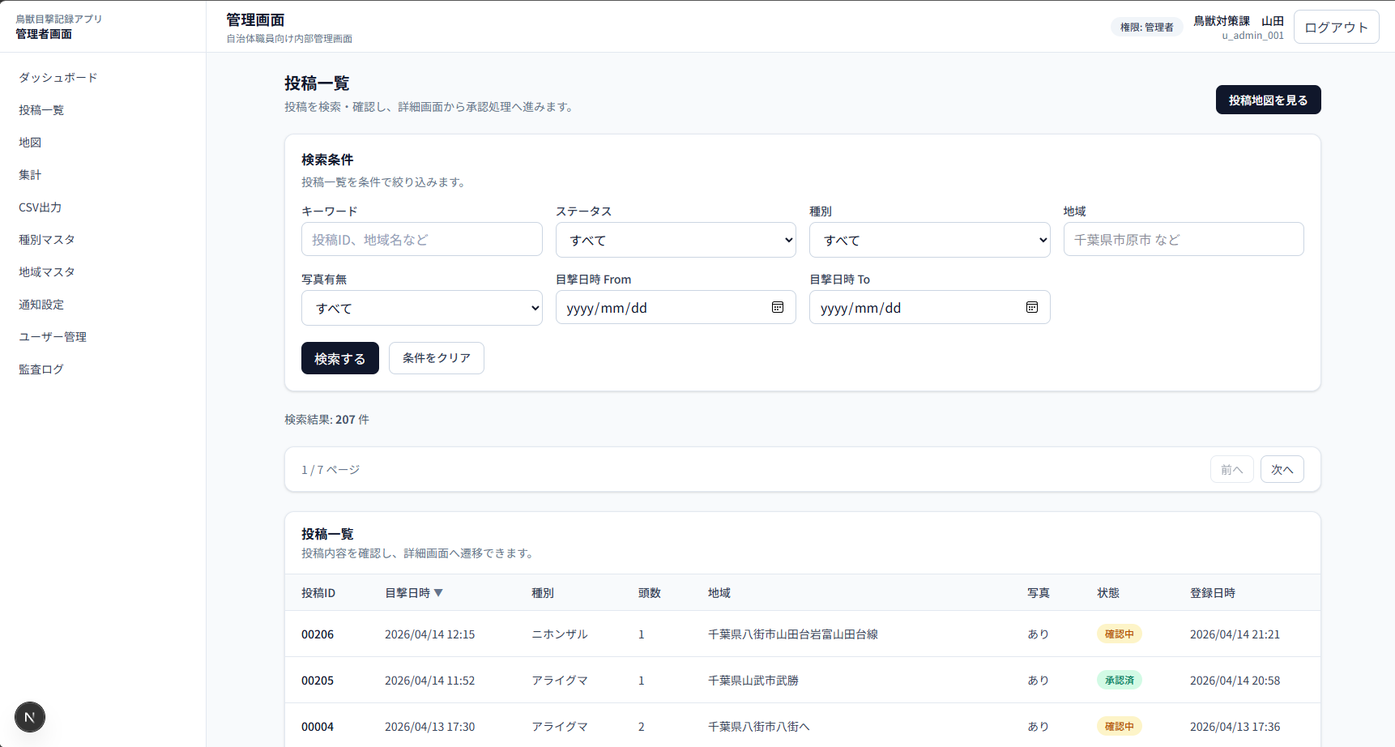Go to next page with 次へ

coord(1281,470)
